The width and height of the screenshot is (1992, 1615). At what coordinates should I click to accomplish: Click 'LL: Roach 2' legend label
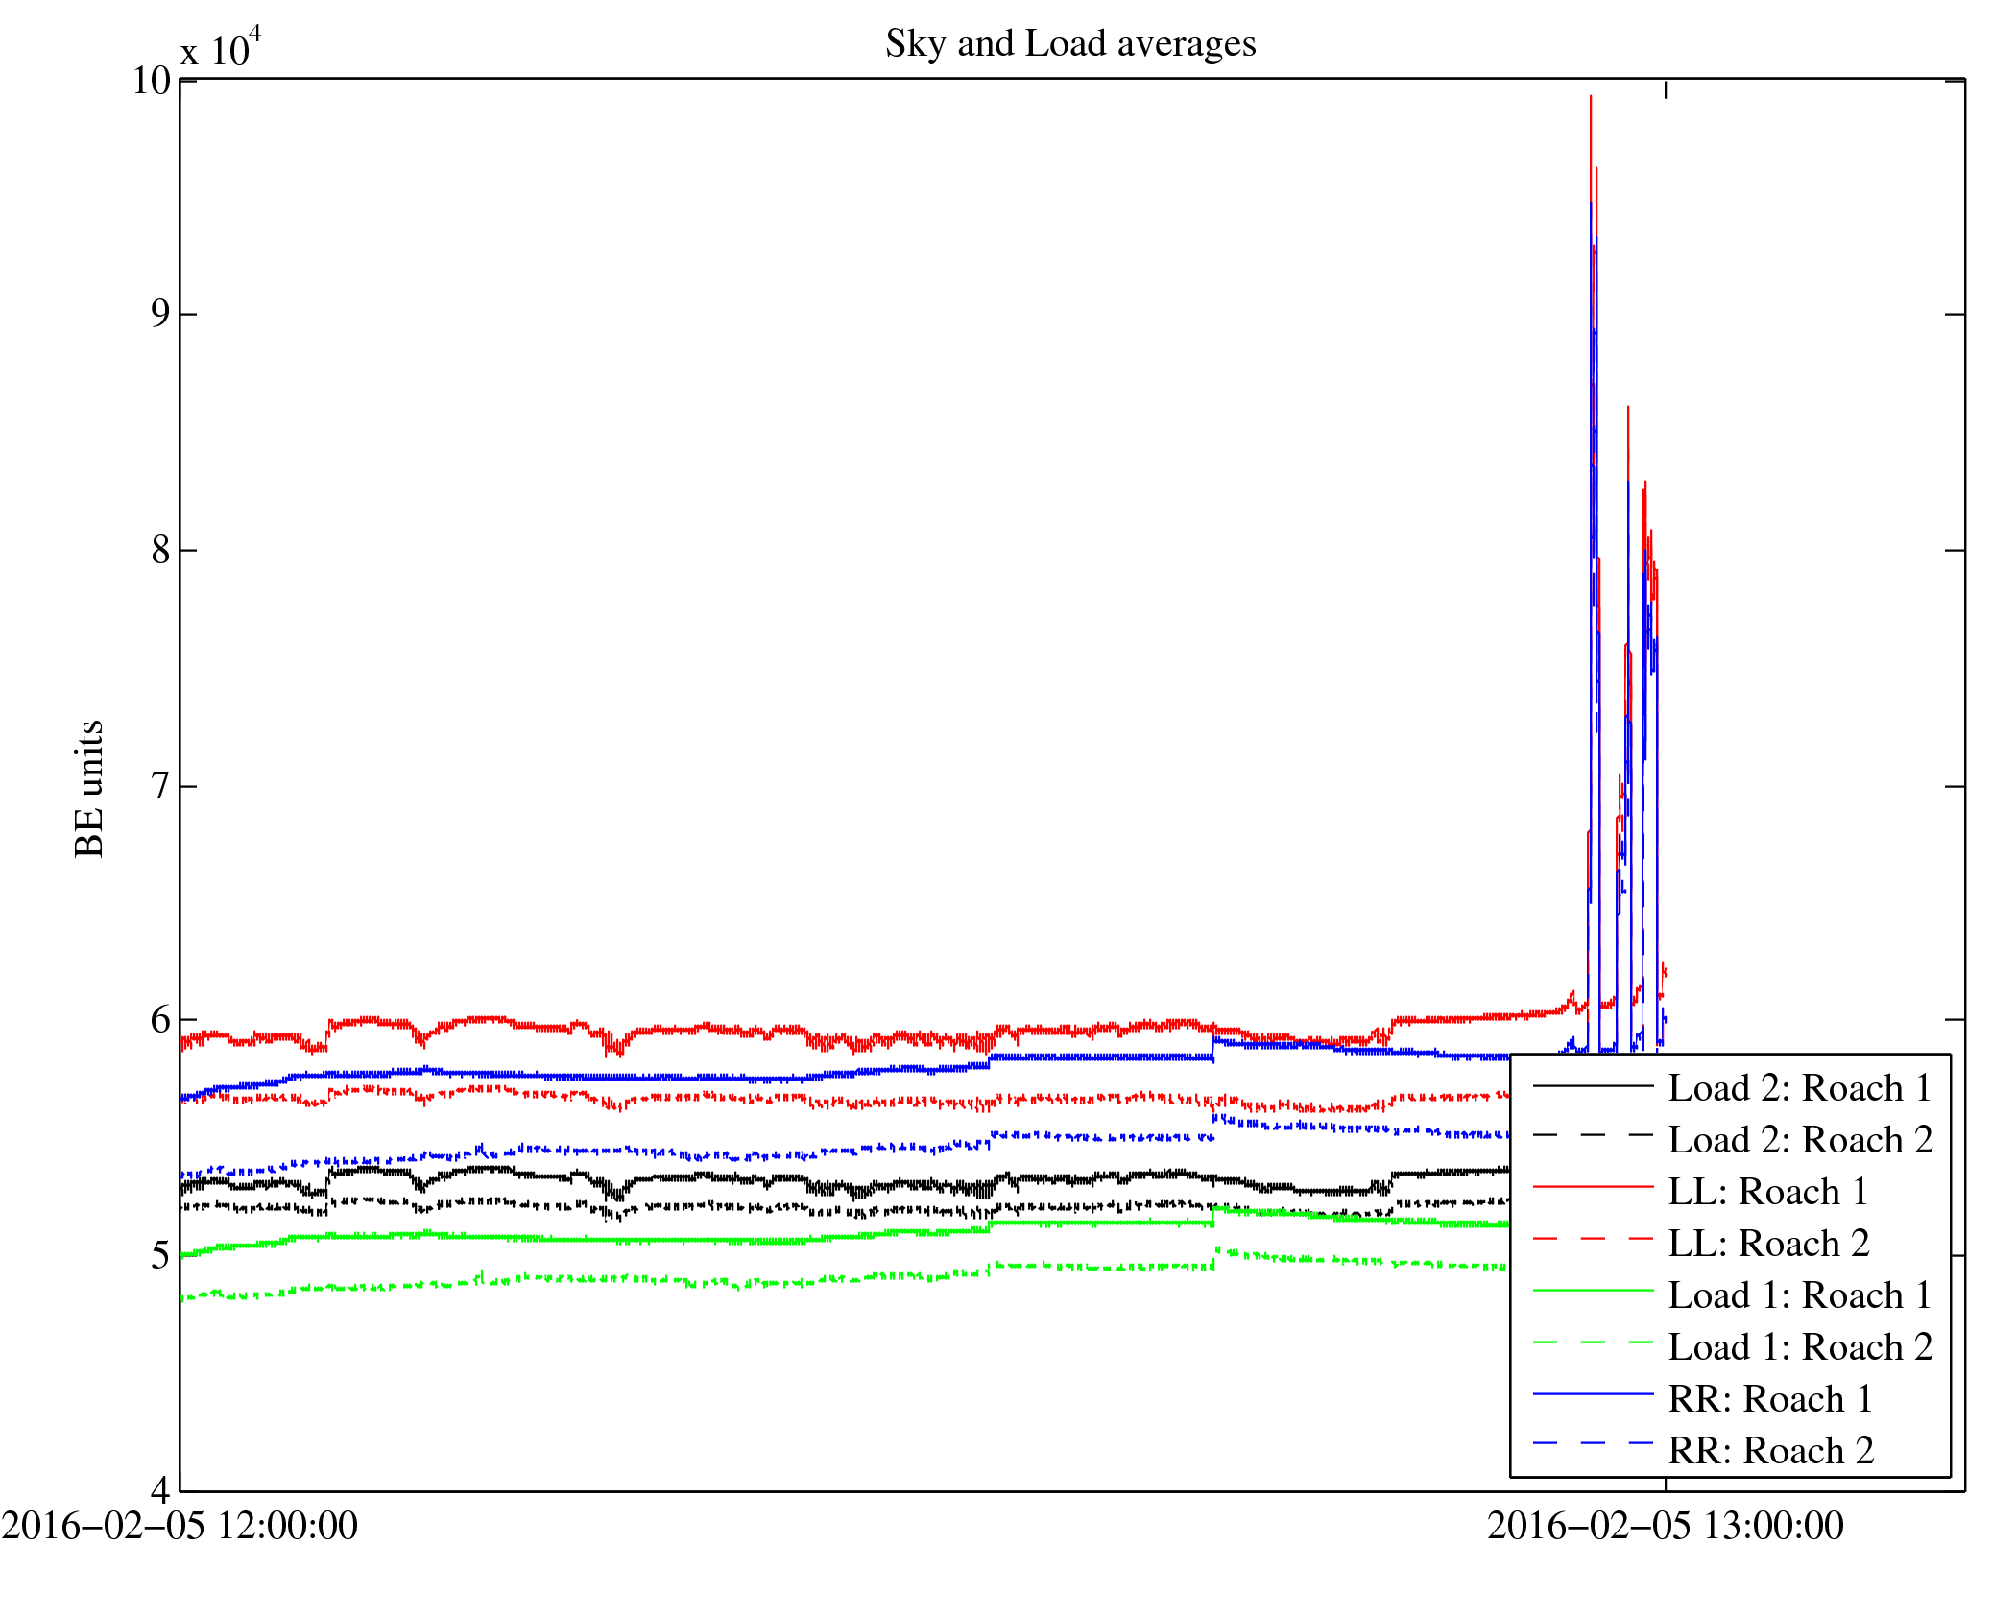tap(1768, 1244)
